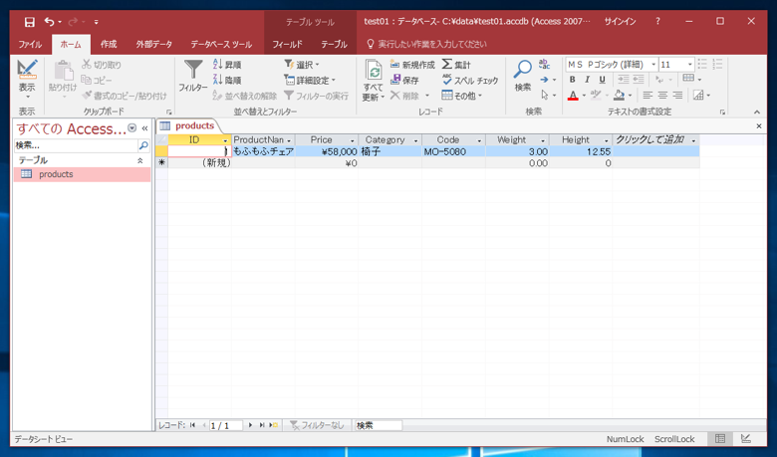Align text right
This screenshot has width=777, height=457.
coord(678,95)
